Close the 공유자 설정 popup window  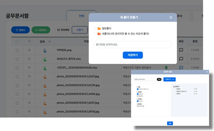pos(207,72)
